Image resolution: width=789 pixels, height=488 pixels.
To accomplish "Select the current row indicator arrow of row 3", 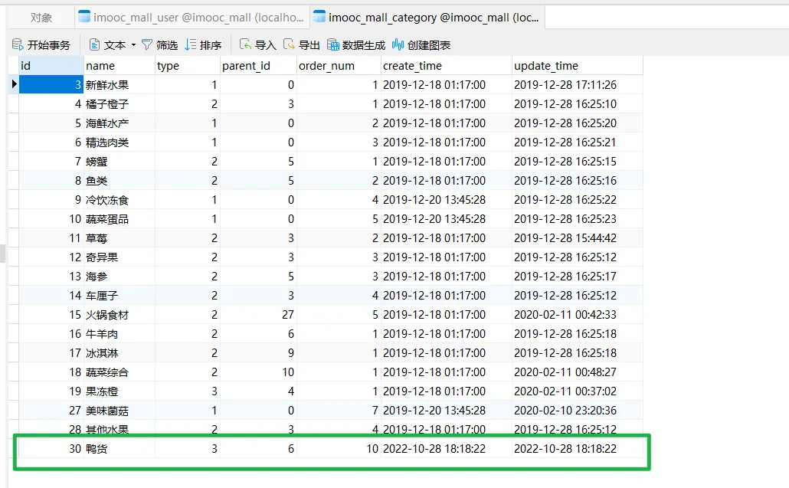I will (14, 84).
